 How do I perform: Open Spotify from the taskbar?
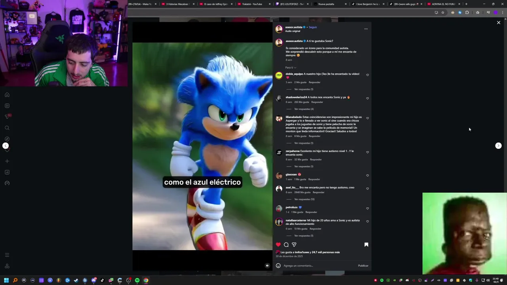[x=137, y=280]
